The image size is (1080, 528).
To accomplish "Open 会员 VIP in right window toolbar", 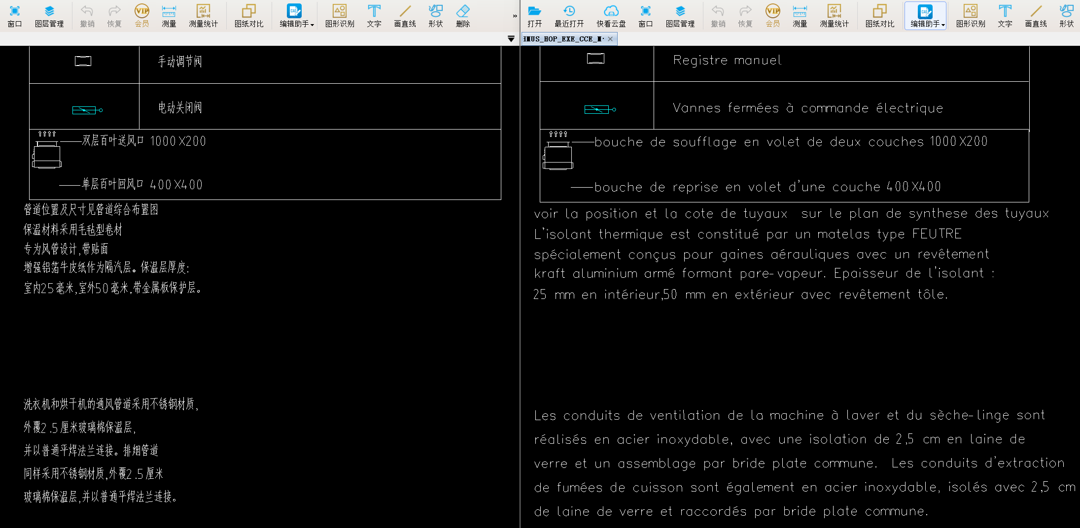I will click(773, 16).
